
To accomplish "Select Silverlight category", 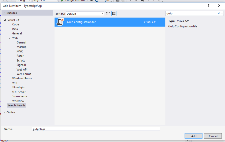I will pyautogui.click(x=18, y=88).
